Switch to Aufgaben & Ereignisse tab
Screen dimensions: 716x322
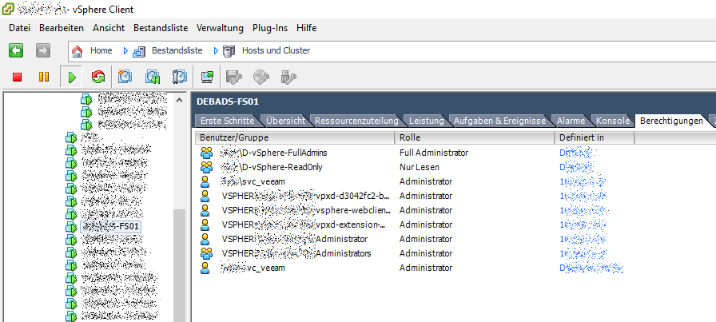[499, 121]
